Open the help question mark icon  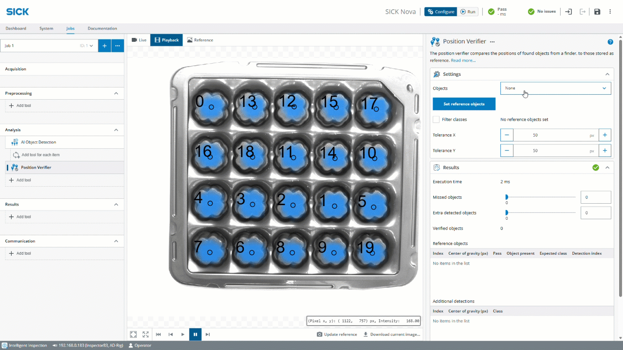point(610,42)
